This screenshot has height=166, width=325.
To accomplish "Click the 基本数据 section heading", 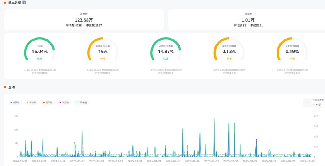I will (15, 2).
